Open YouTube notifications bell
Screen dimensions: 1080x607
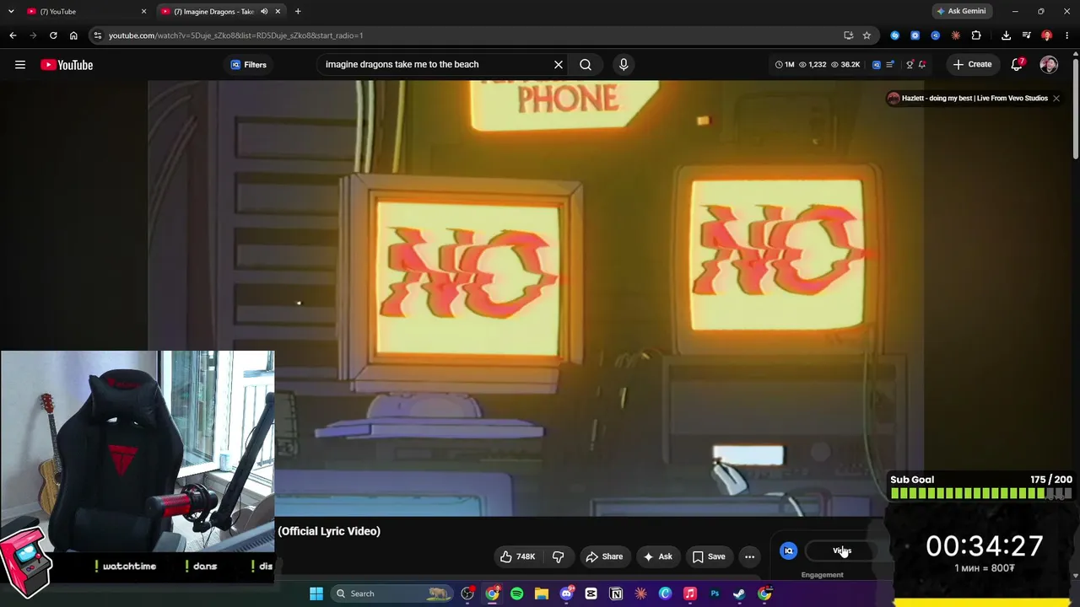click(x=1018, y=64)
